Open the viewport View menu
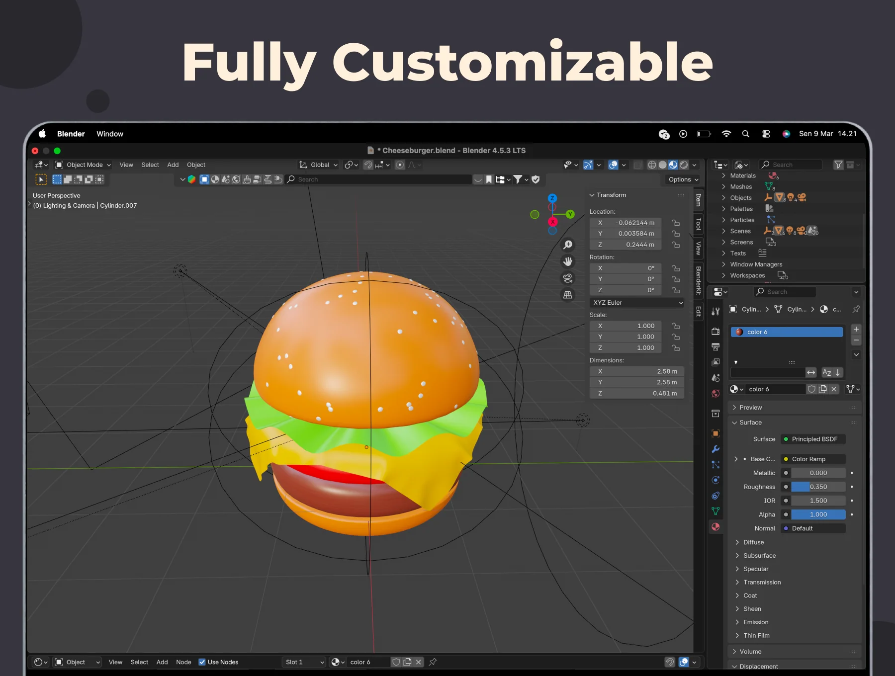The image size is (895, 676). click(x=126, y=165)
